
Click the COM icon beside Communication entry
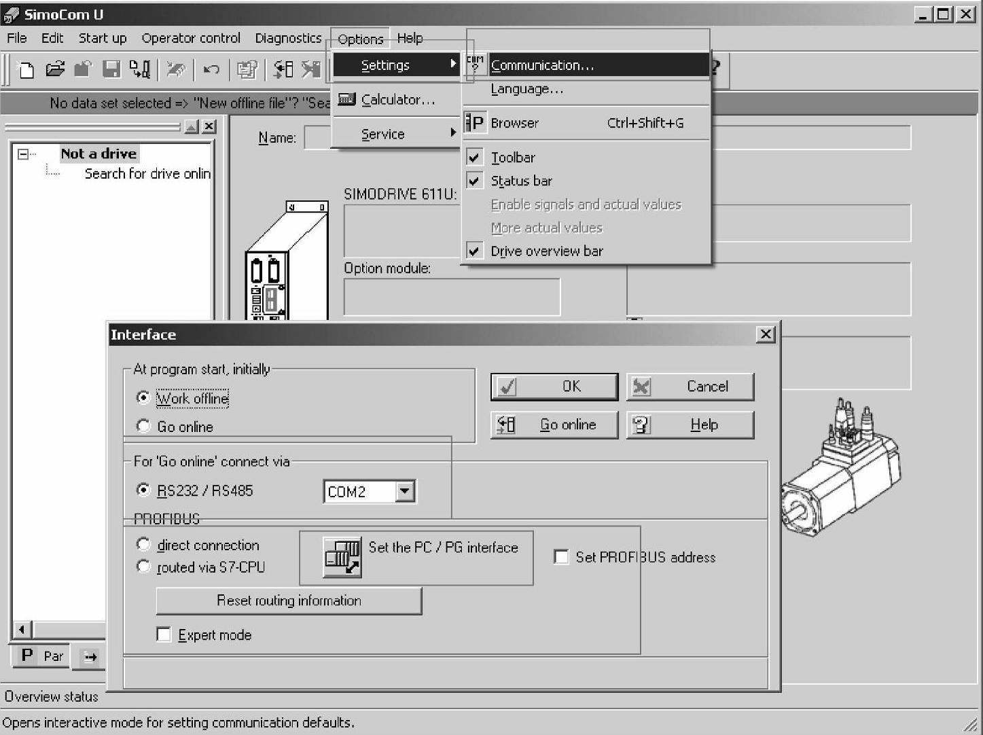click(475, 65)
